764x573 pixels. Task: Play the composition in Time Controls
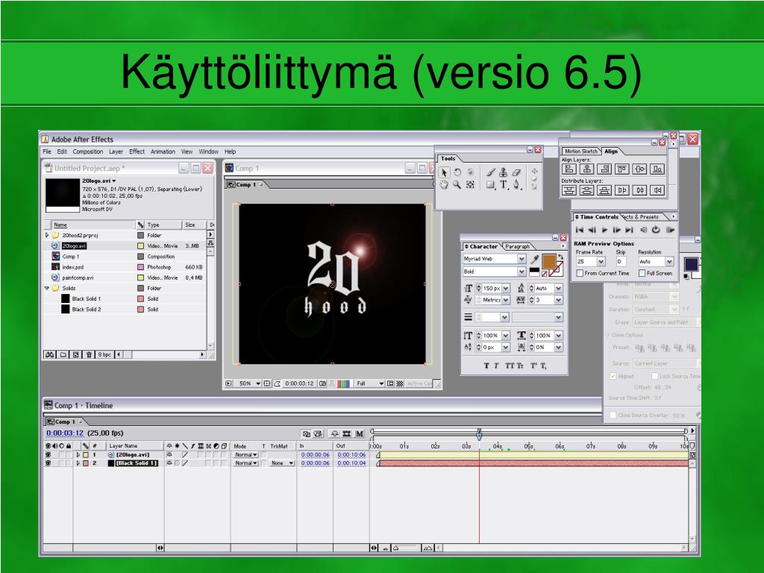coord(604,230)
